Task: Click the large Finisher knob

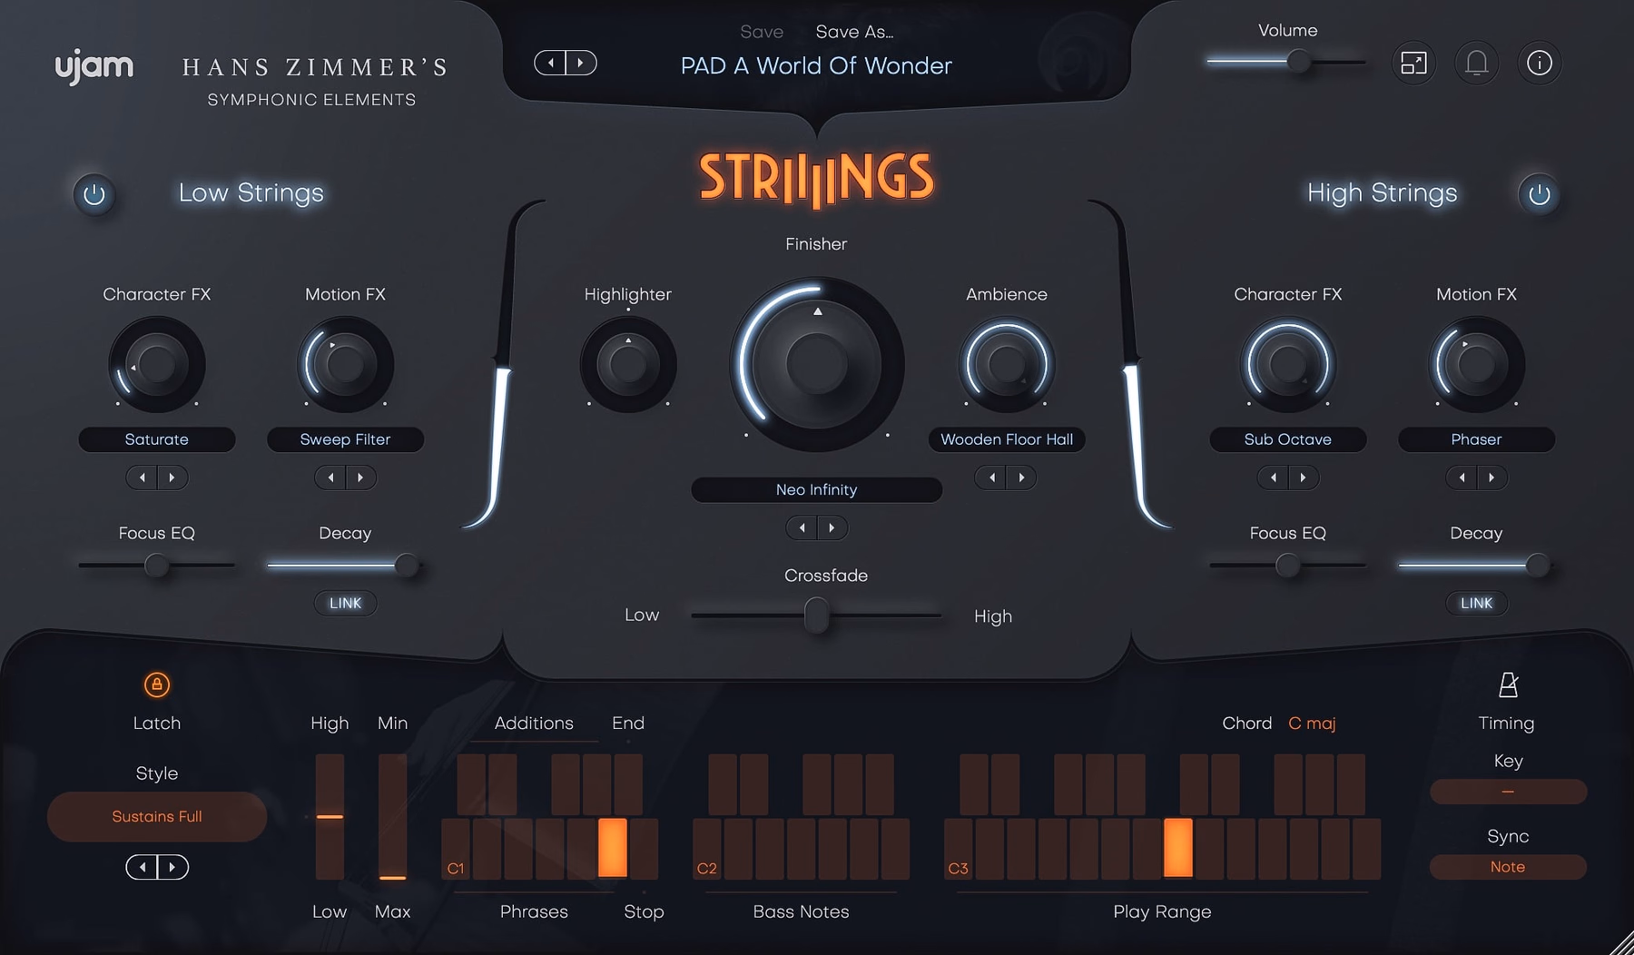Action: point(816,364)
